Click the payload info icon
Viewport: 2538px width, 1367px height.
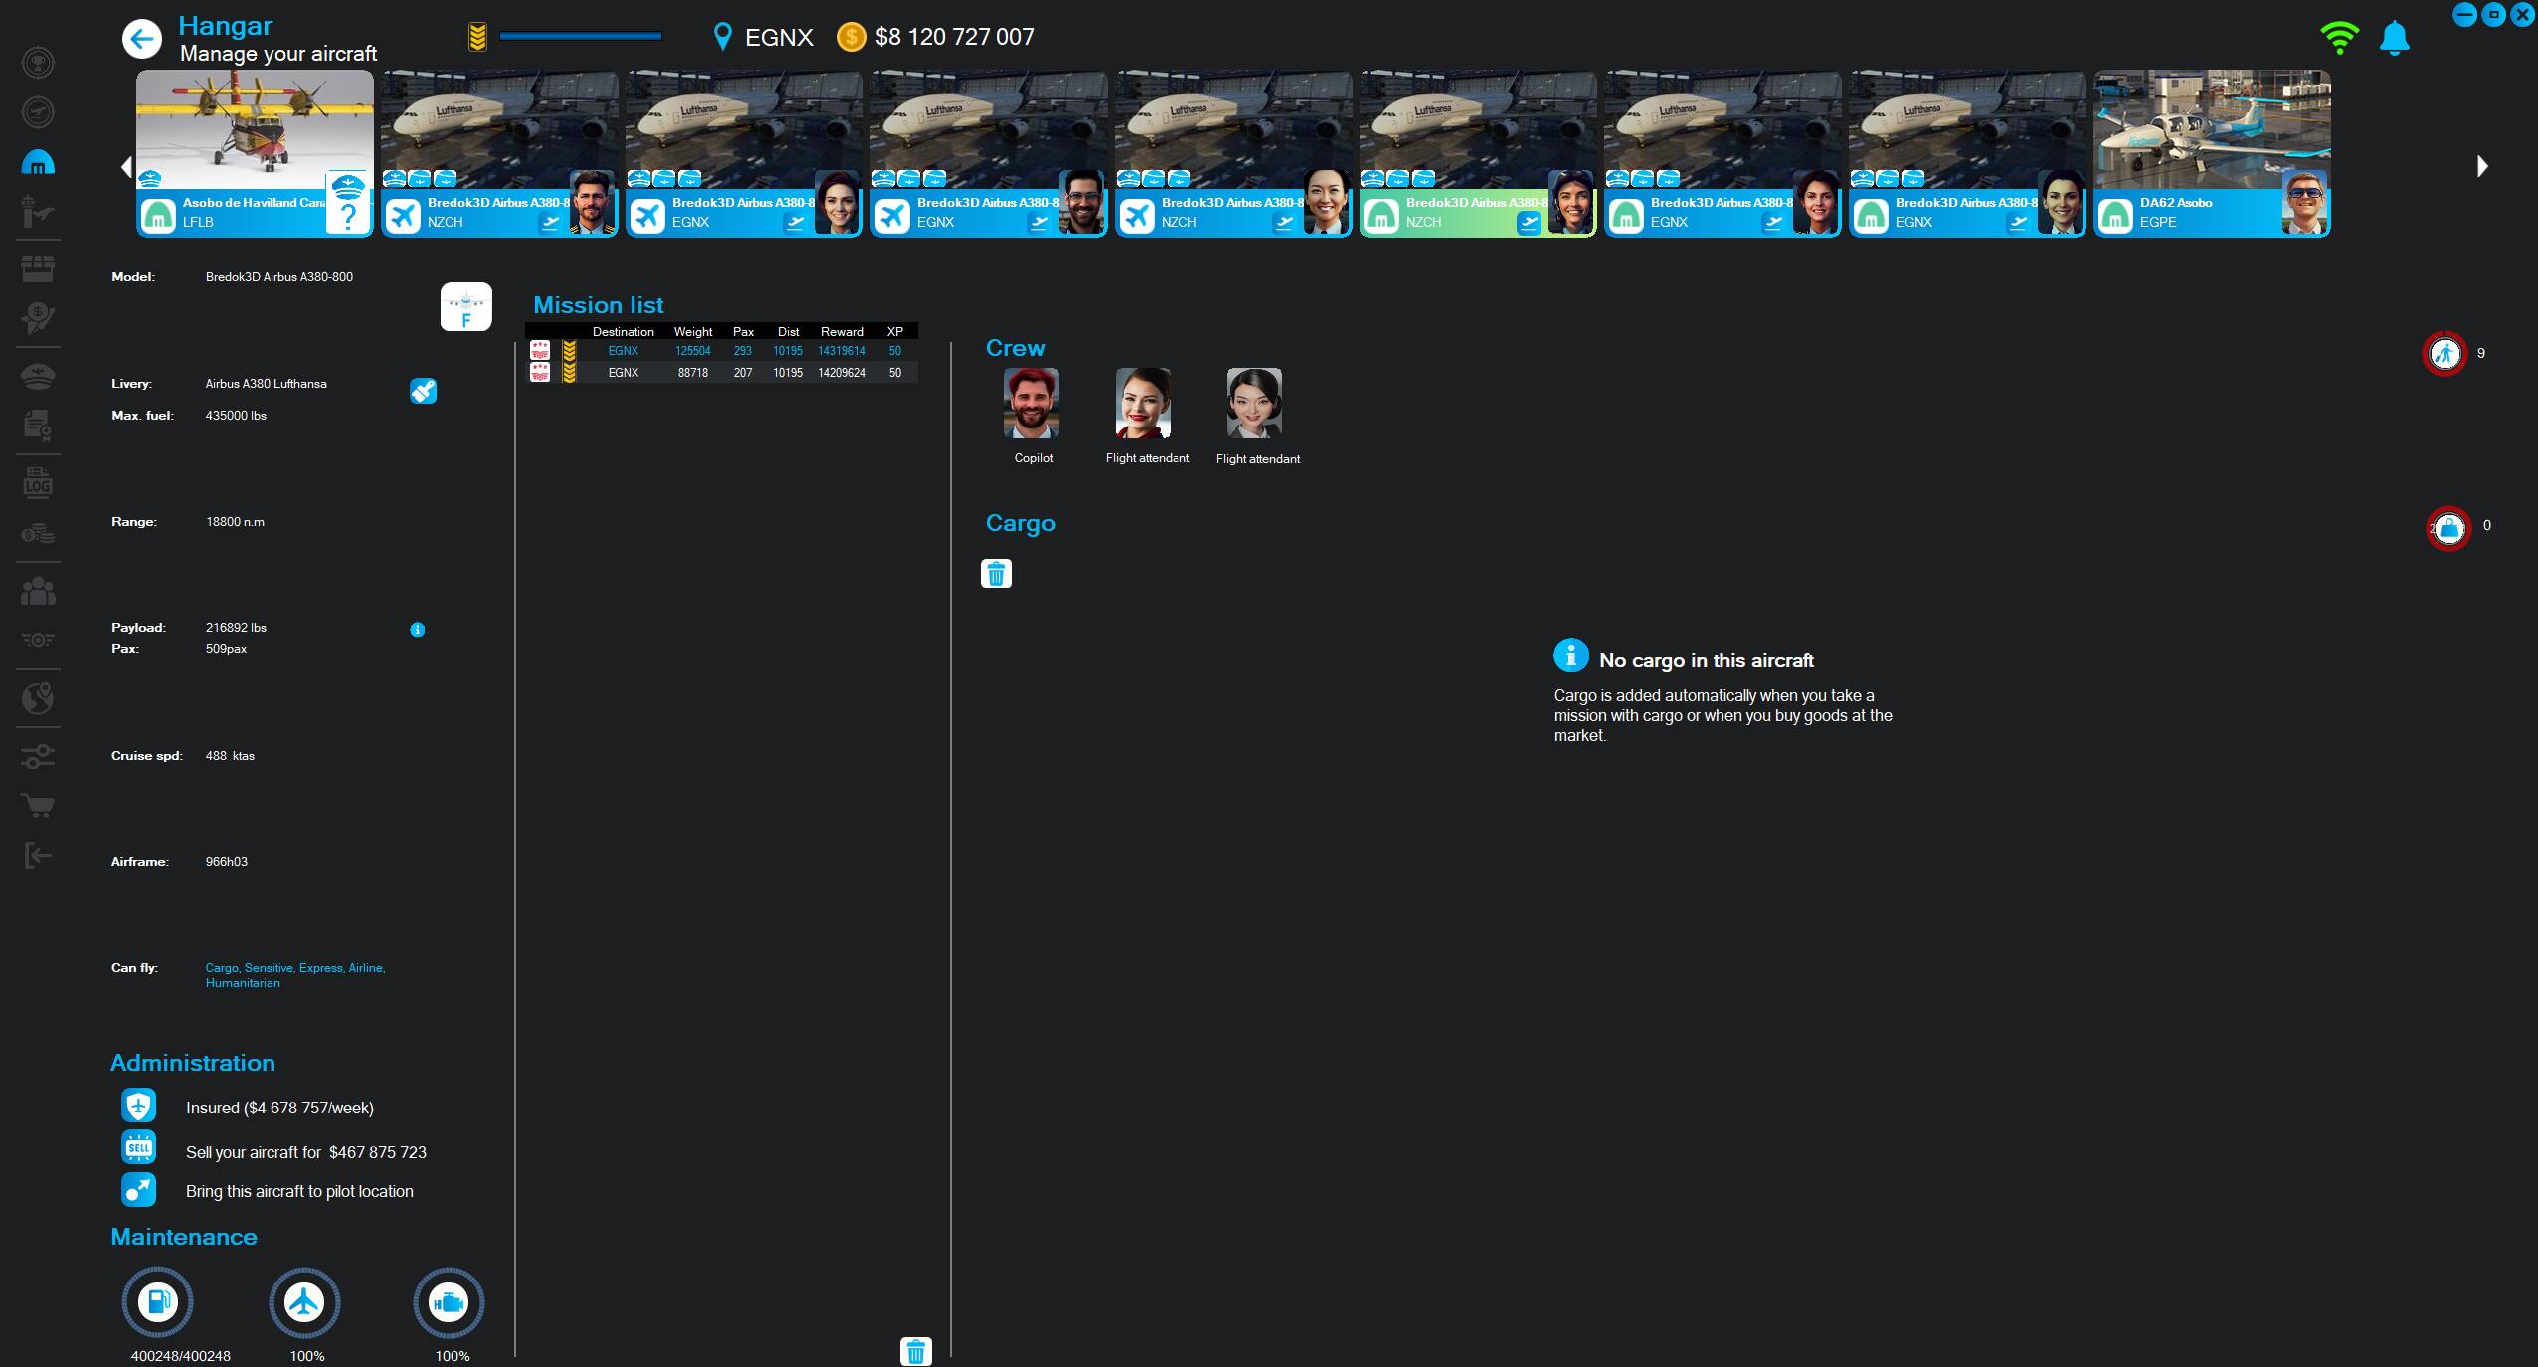(x=418, y=629)
